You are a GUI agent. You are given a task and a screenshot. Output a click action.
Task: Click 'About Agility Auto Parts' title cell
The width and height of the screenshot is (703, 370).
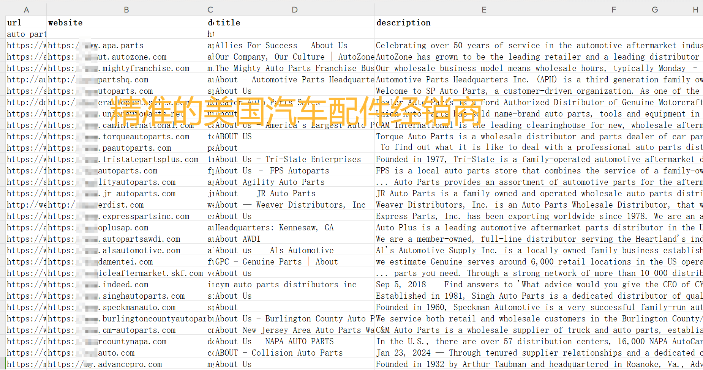(295, 182)
